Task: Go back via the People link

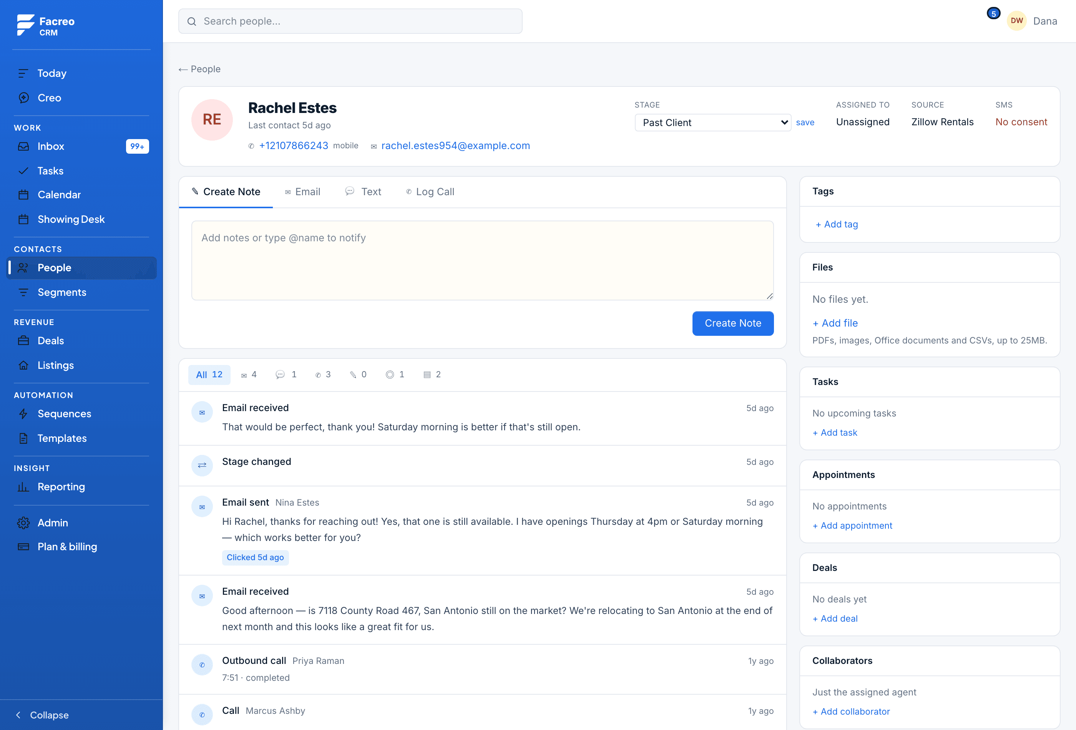Action: click(199, 69)
